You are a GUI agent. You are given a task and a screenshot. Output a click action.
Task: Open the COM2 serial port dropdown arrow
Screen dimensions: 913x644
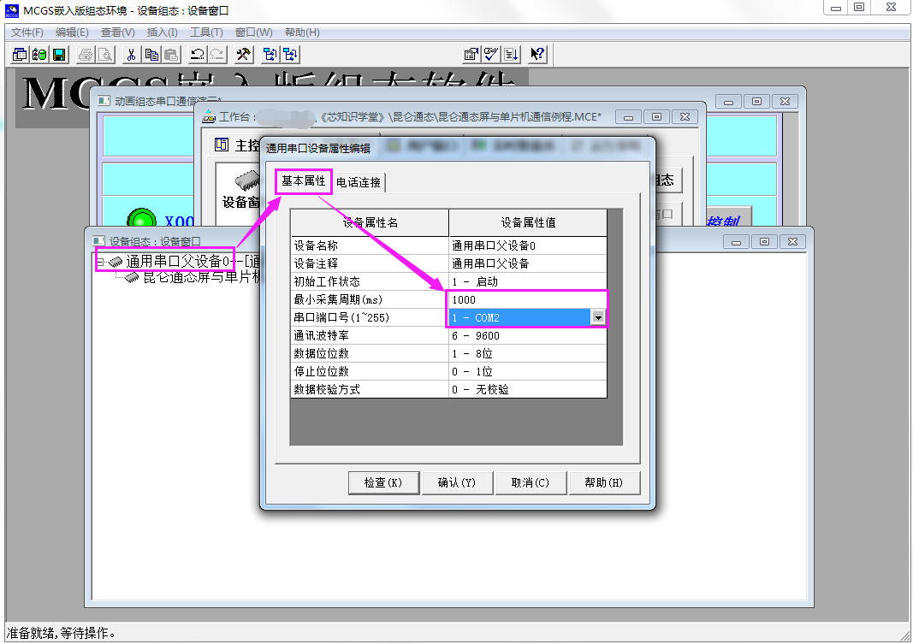[598, 317]
